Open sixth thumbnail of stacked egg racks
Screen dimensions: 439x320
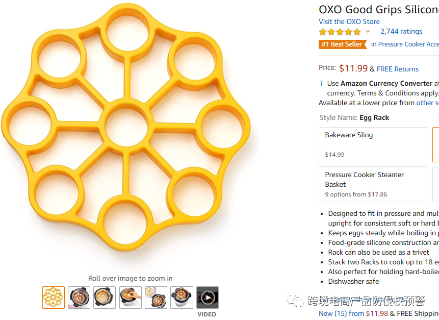pos(182,297)
